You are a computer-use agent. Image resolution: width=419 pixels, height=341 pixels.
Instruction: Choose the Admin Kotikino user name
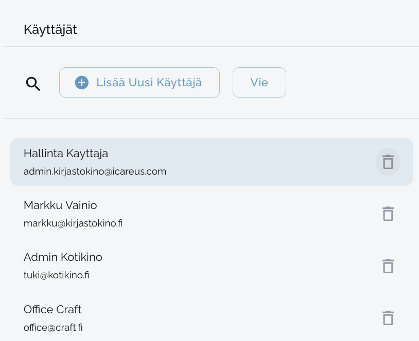tap(63, 257)
